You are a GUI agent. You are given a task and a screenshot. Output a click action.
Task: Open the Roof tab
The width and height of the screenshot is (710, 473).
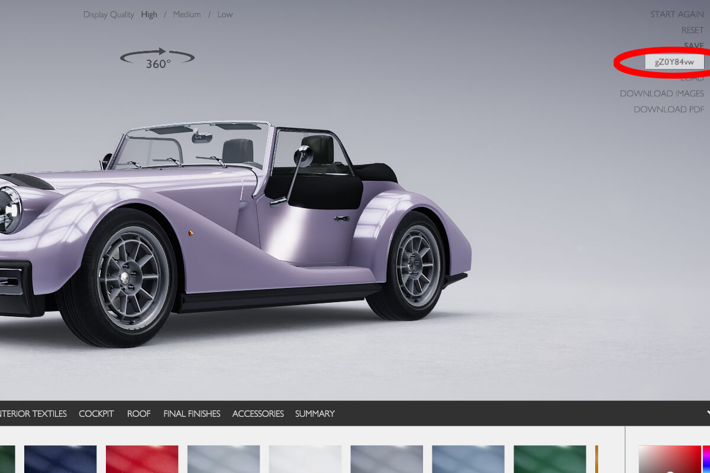(139, 414)
